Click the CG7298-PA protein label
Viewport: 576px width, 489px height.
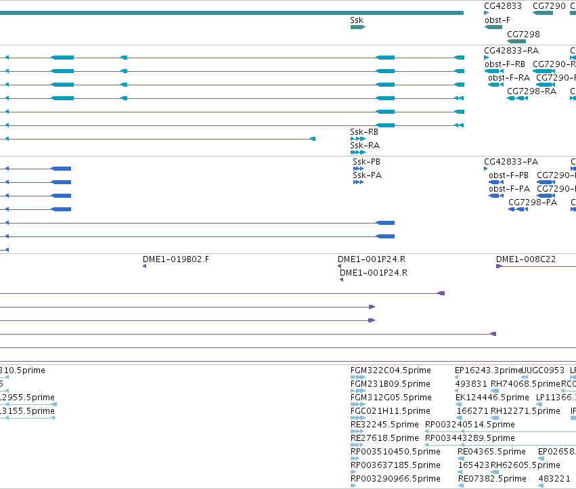click(x=533, y=203)
